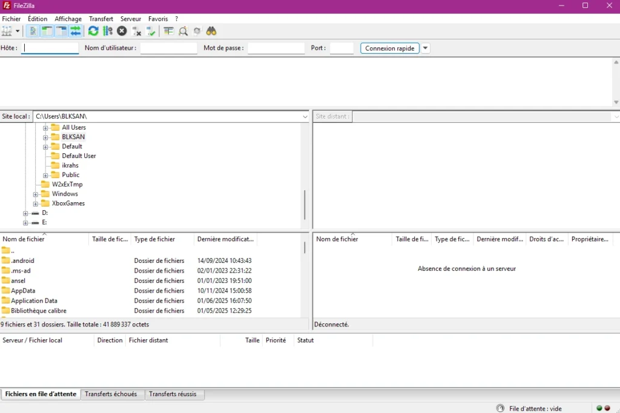Toggle processing of the transfer queue
620x413 pixels.
[x=108, y=31]
